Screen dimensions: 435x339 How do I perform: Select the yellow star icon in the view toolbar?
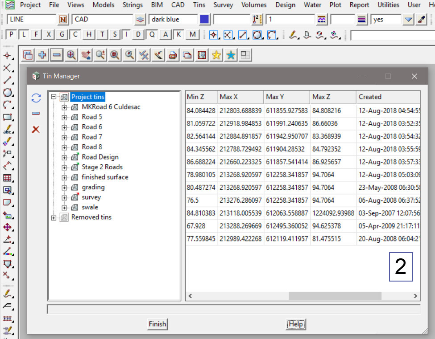[x=216, y=55]
